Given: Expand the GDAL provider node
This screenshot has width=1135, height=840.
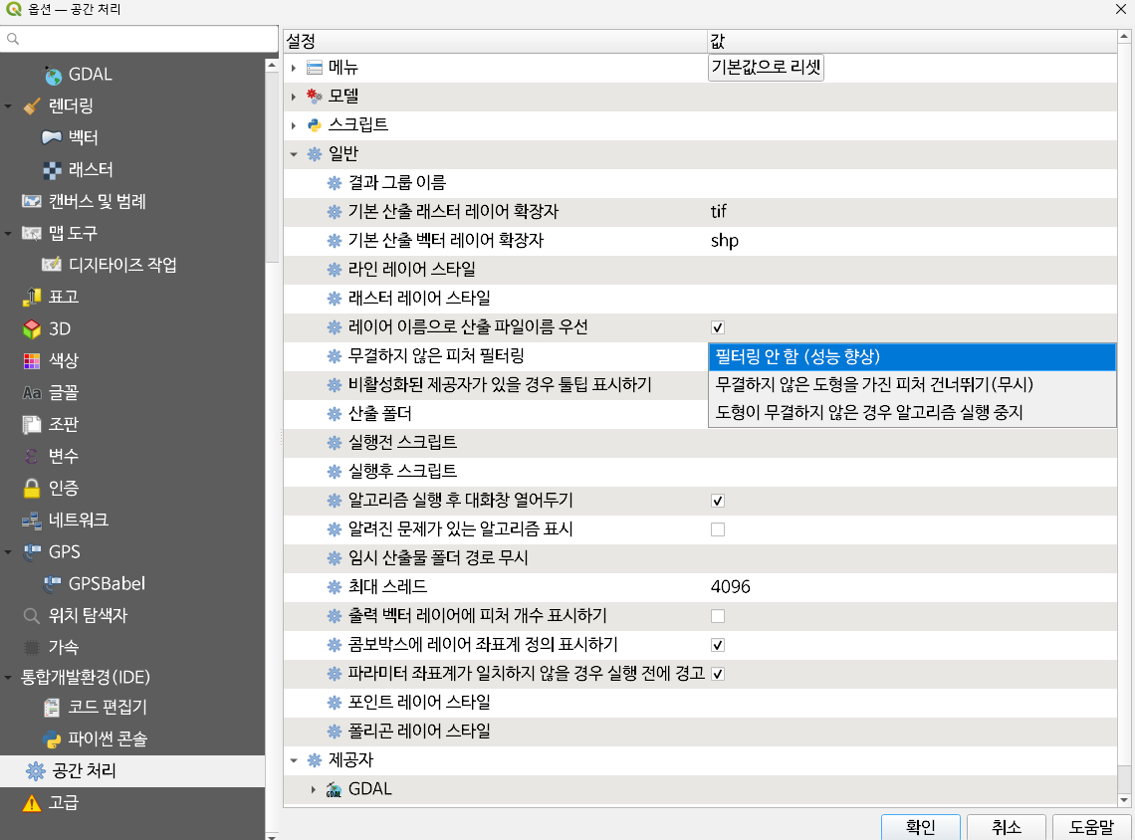Looking at the screenshot, I should click(x=313, y=789).
